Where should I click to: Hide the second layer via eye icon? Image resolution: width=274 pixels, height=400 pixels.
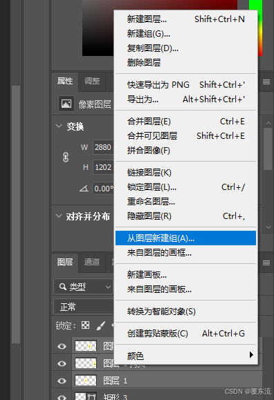pyautogui.click(x=62, y=363)
